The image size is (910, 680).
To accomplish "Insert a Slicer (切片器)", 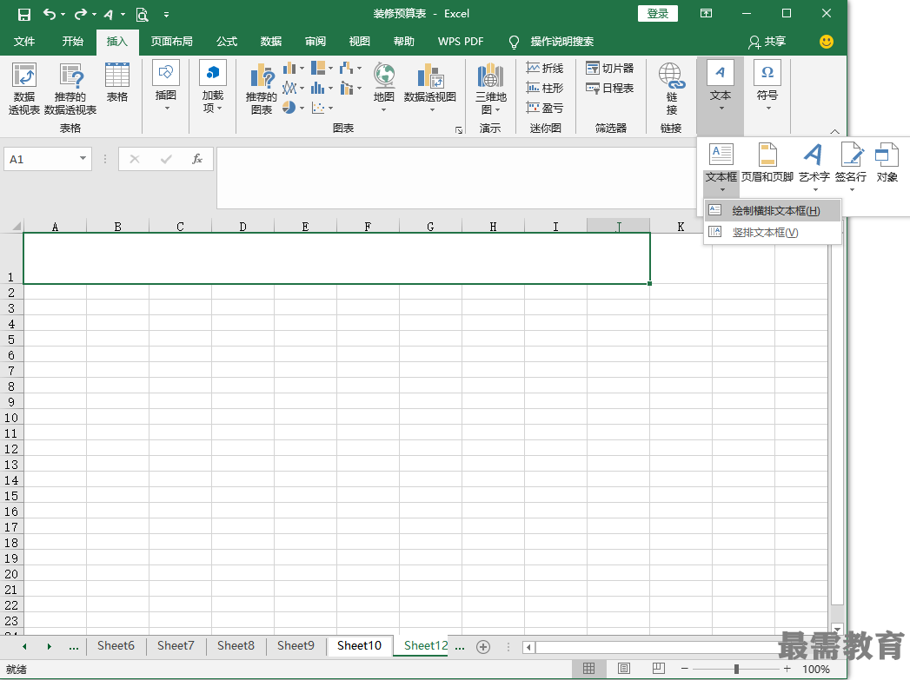I will pos(609,68).
